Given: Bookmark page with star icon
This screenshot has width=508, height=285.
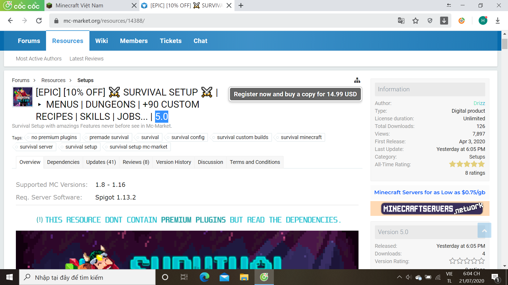Looking at the screenshot, I should 415,21.
